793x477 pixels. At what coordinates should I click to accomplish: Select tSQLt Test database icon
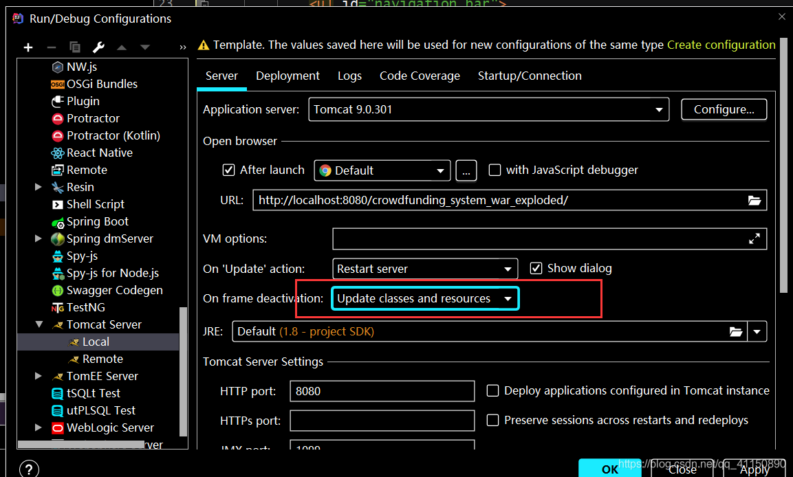(x=58, y=394)
